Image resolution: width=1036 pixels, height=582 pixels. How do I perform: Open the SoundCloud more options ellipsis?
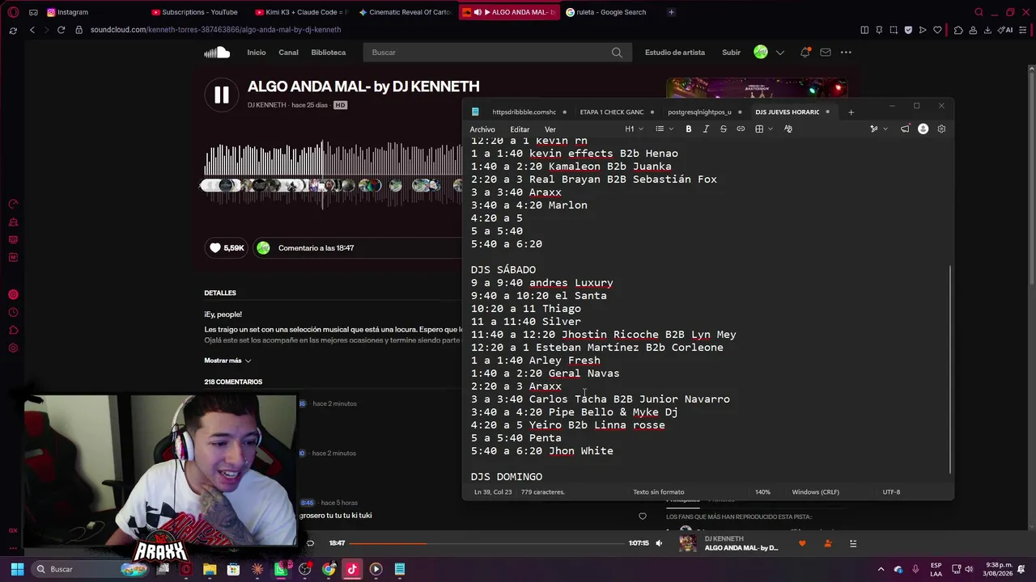coord(846,53)
